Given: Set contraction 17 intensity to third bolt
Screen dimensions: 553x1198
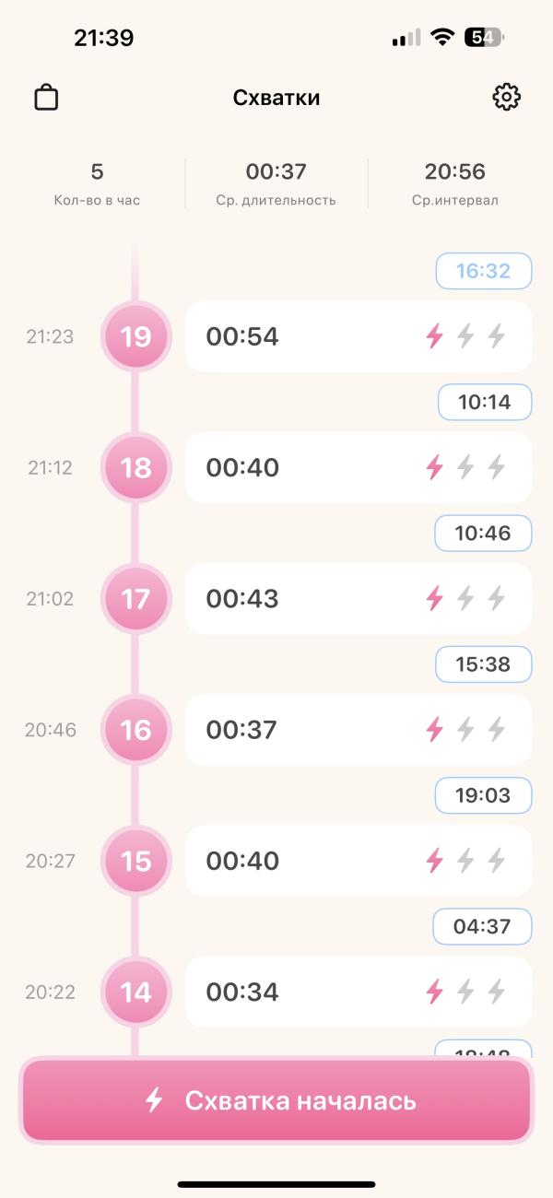Looking at the screenshot, I should 497,599.
